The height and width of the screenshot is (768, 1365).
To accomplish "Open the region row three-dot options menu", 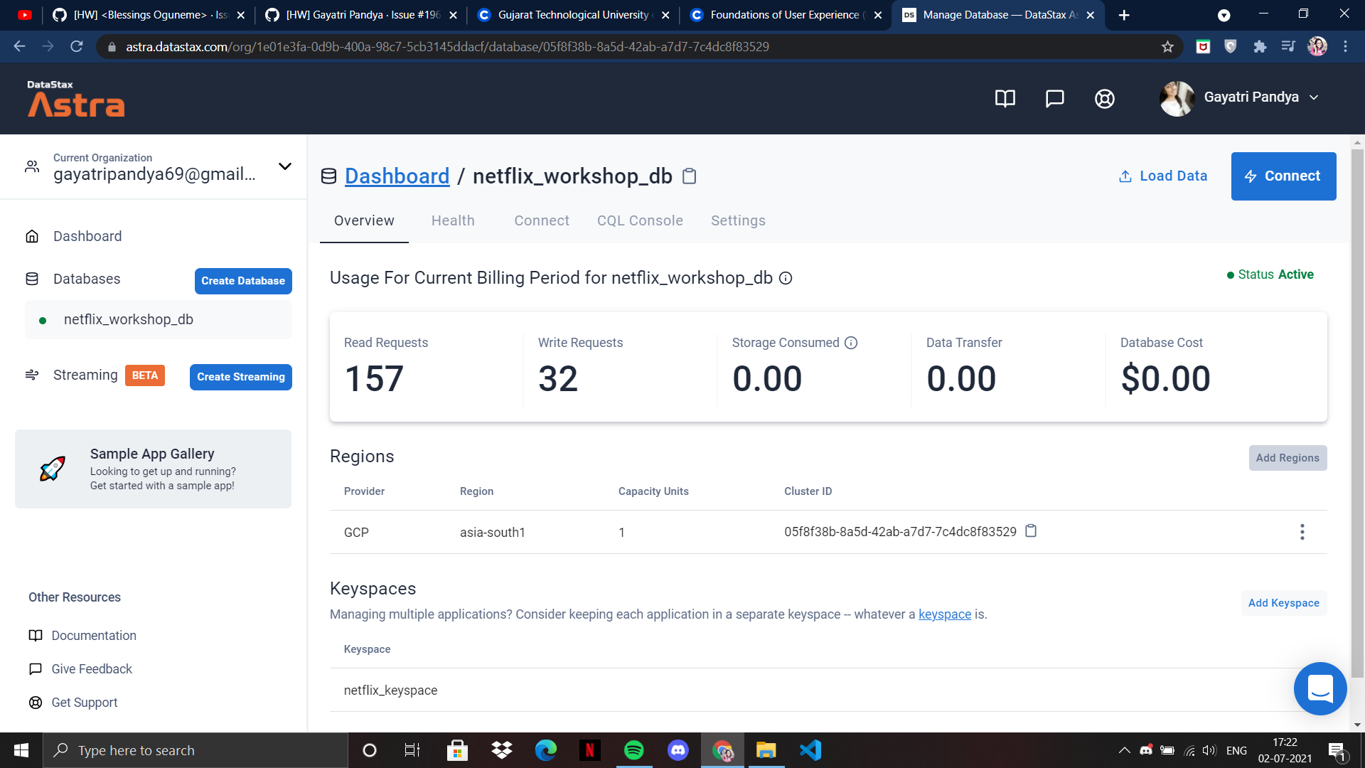I will 1302,531.
